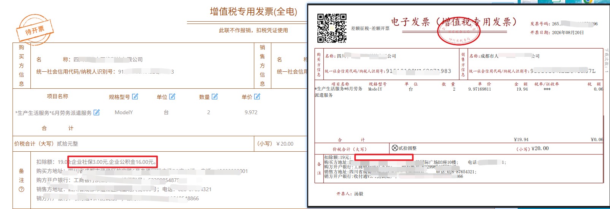
Task: Click buyer tax ID ending 983 on invoice
Action: [388, 71]
